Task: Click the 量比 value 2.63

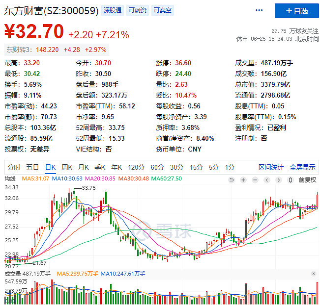Action: click(x=181, y=84)
